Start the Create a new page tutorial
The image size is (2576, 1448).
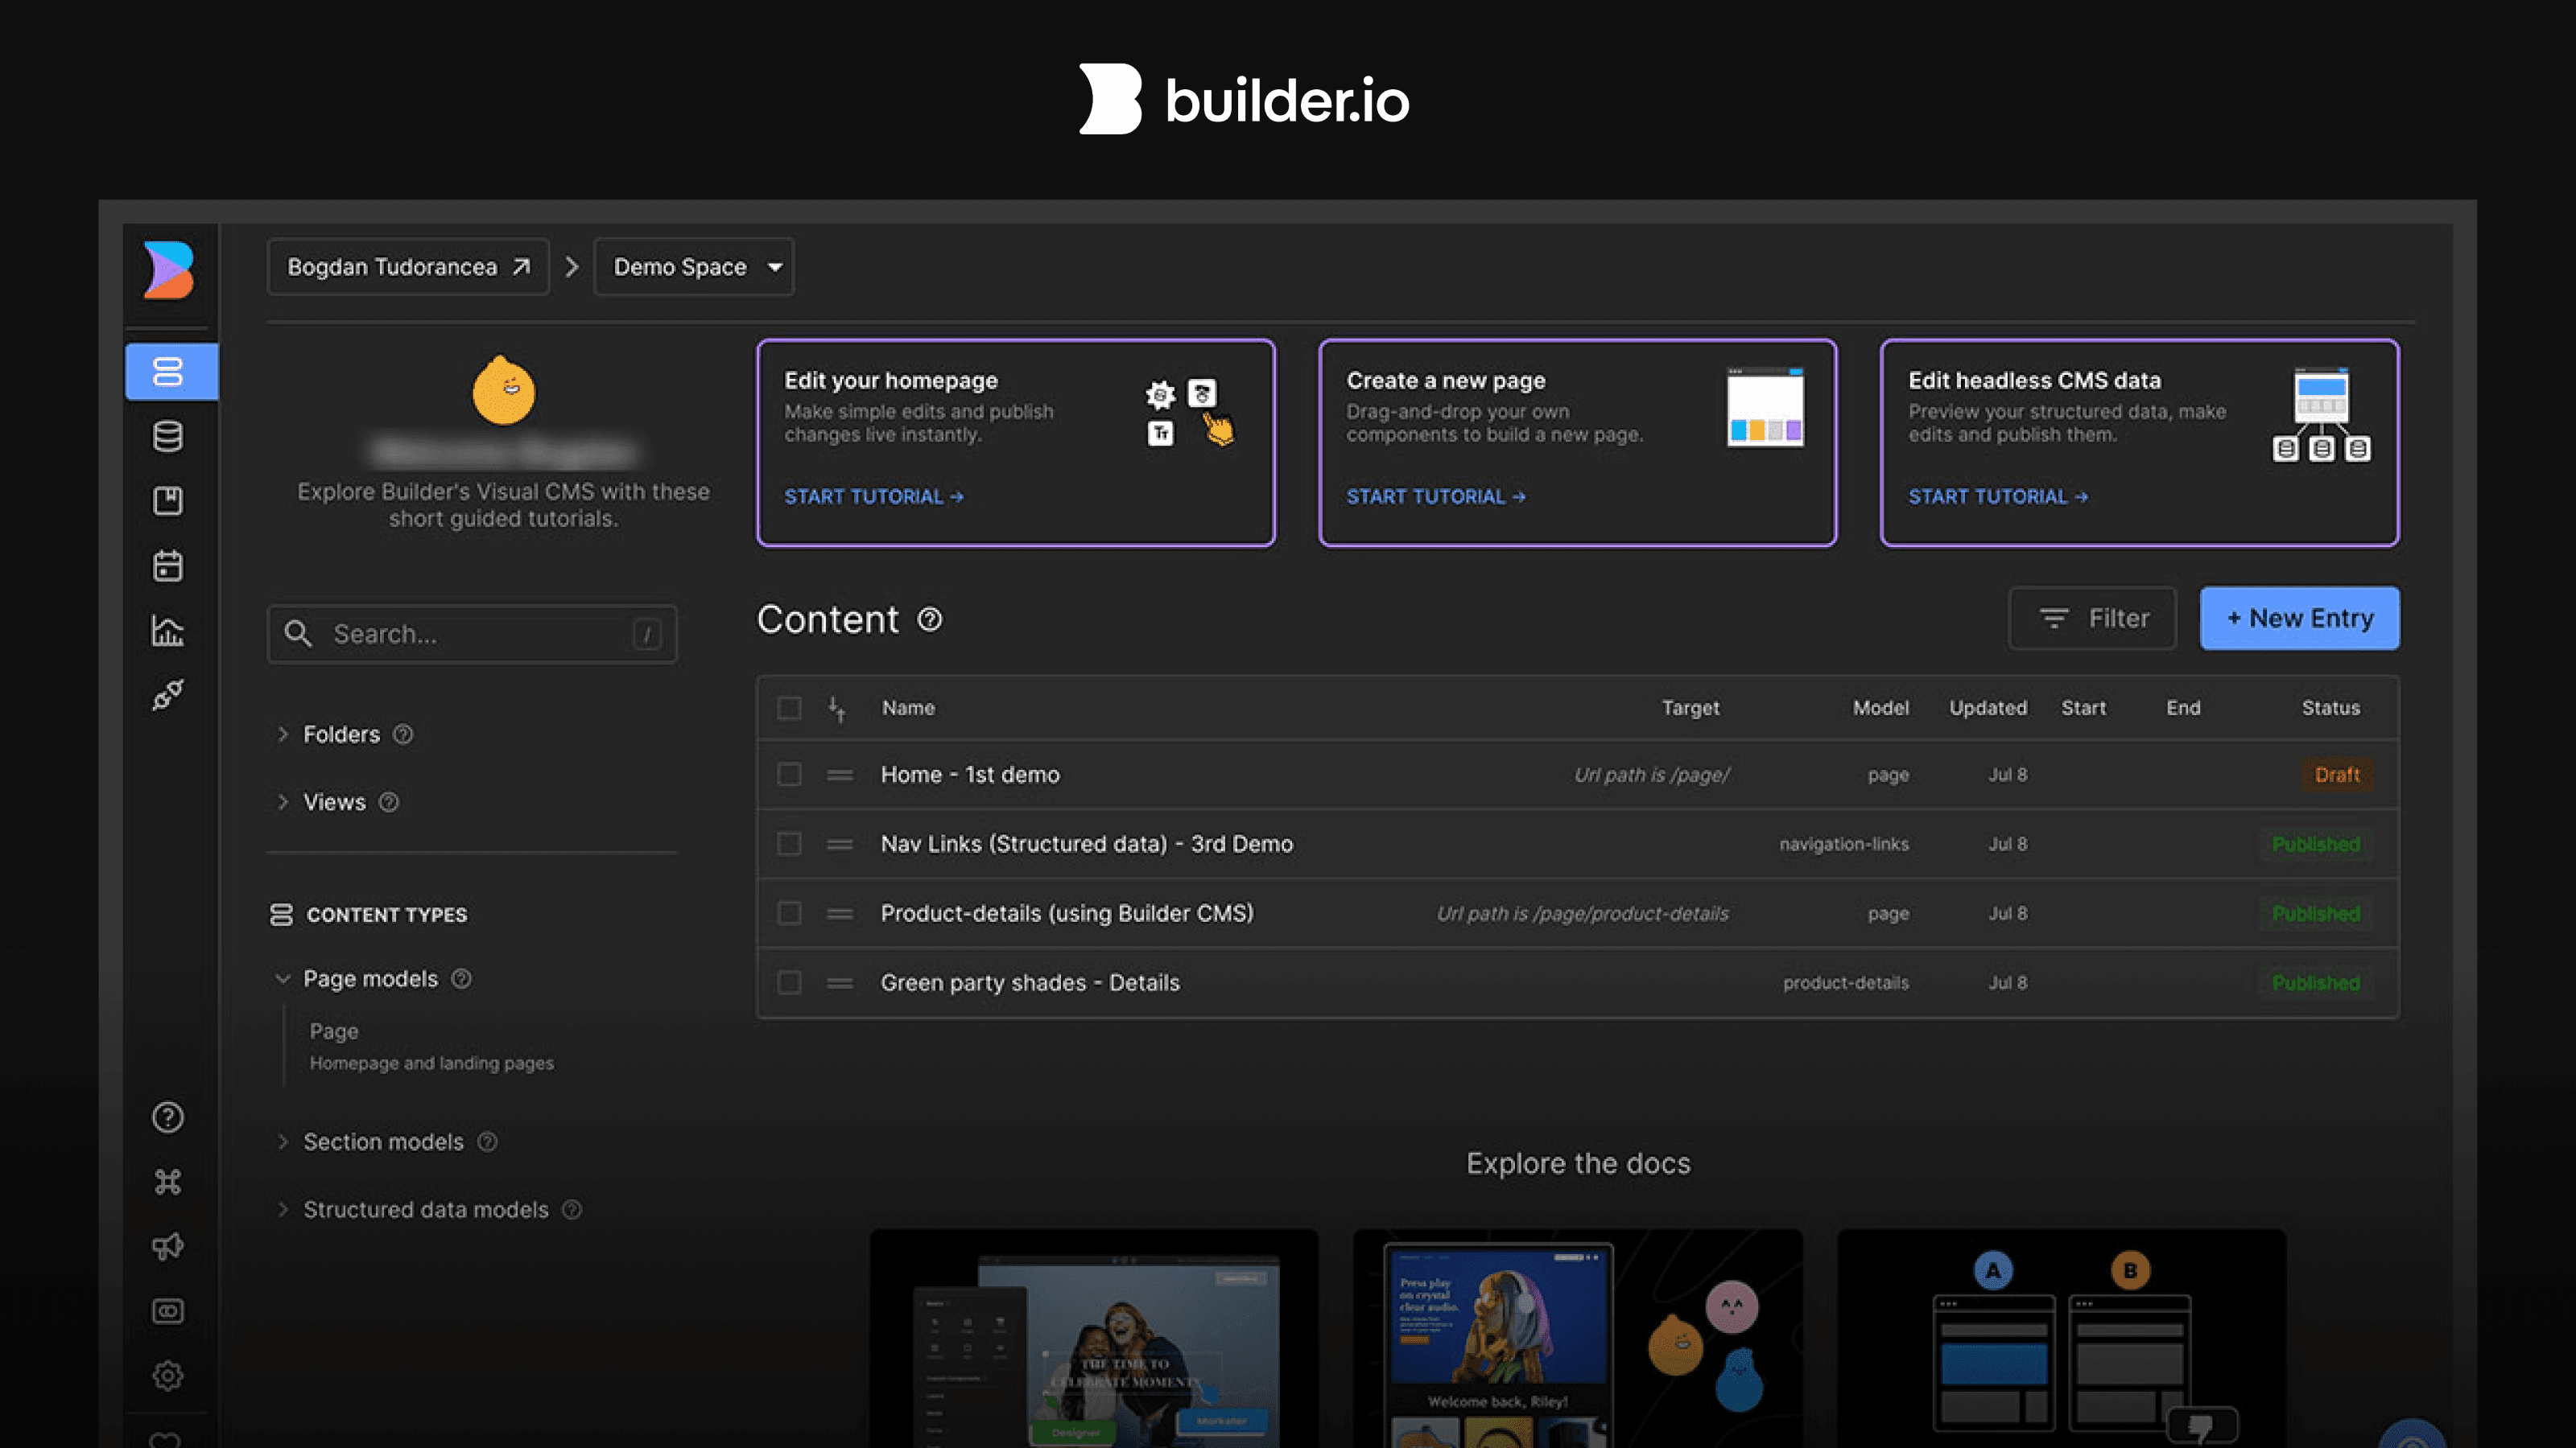1435,496
